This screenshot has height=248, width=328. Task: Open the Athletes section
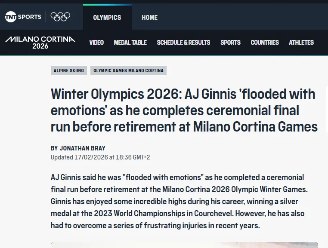pos(301,43)
